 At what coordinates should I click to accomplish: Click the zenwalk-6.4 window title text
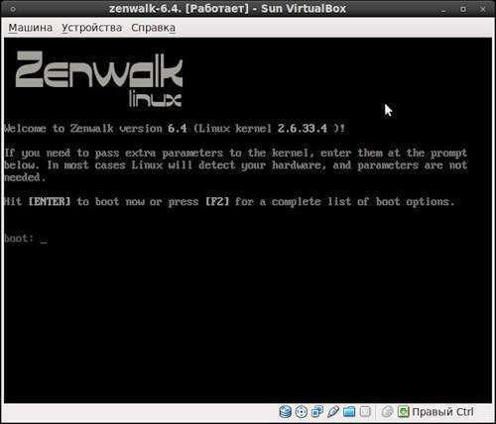[227, 9]
